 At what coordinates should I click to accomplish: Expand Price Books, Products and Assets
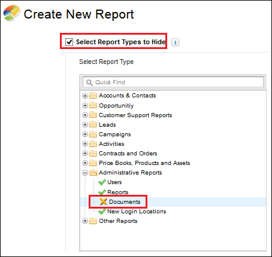coord(85,163)
